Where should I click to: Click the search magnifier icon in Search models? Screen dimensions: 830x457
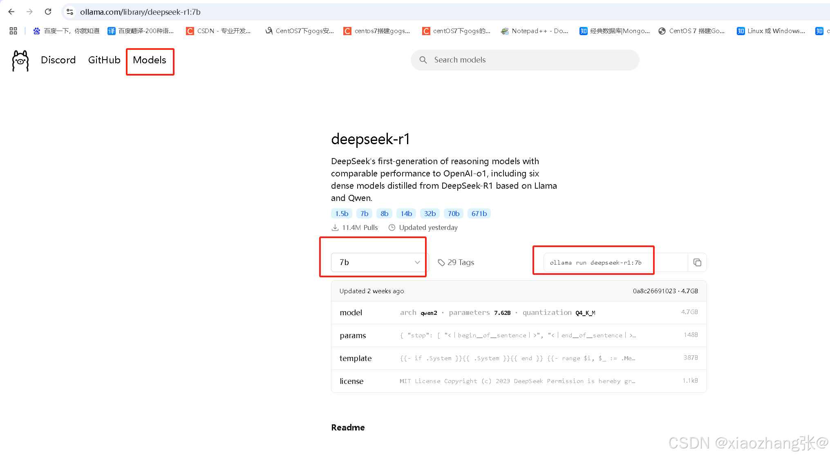(x=423, y=60)
